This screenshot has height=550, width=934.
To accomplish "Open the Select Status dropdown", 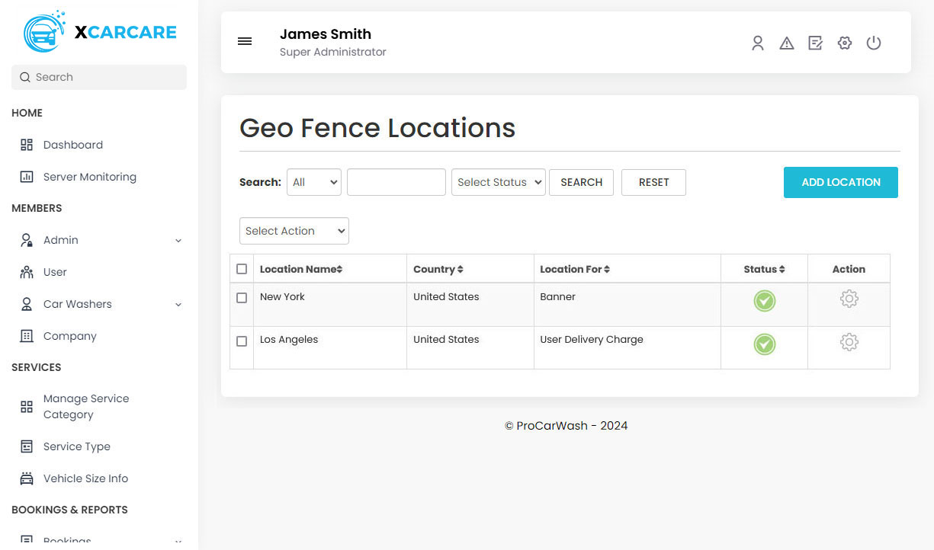I will click(x=499, y=182).
